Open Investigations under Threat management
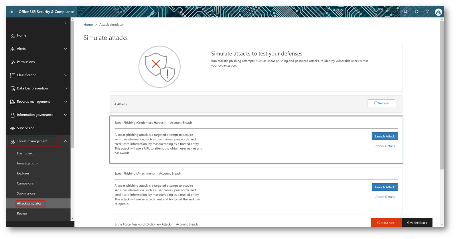 coord(27,163)
